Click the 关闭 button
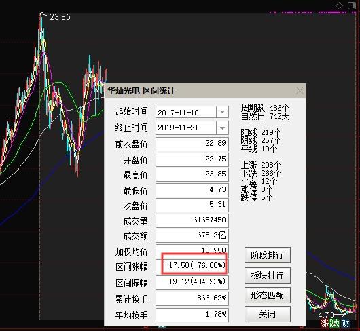 (x=267, y=314)
